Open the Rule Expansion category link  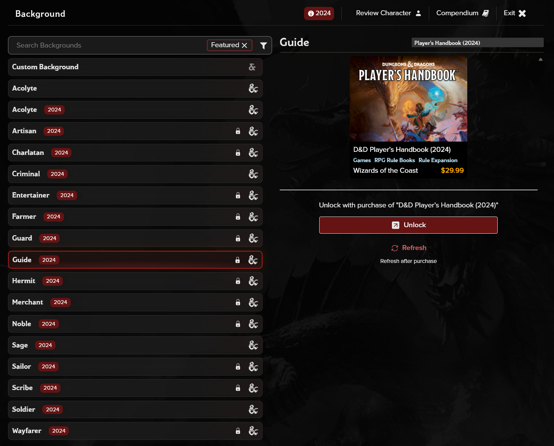pos(438,160)
